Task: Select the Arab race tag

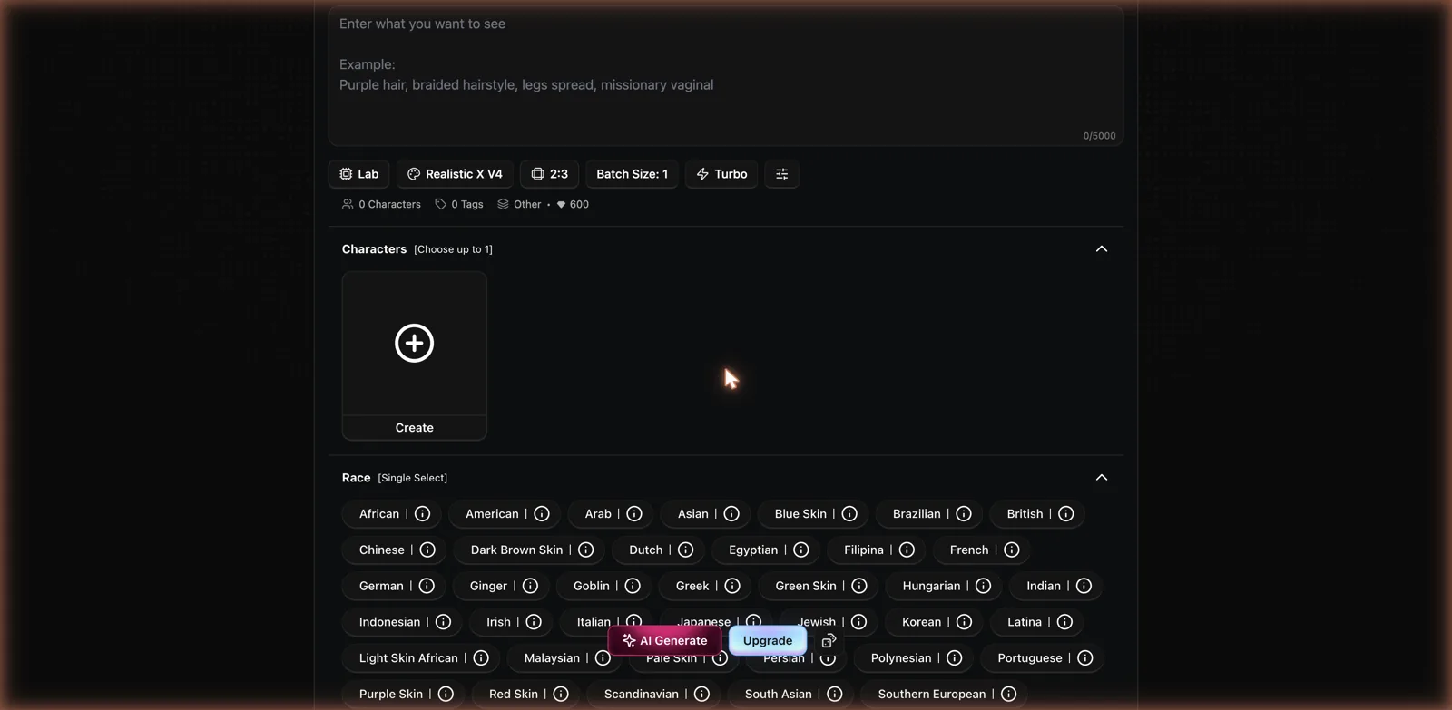Action: click(598, 514)
